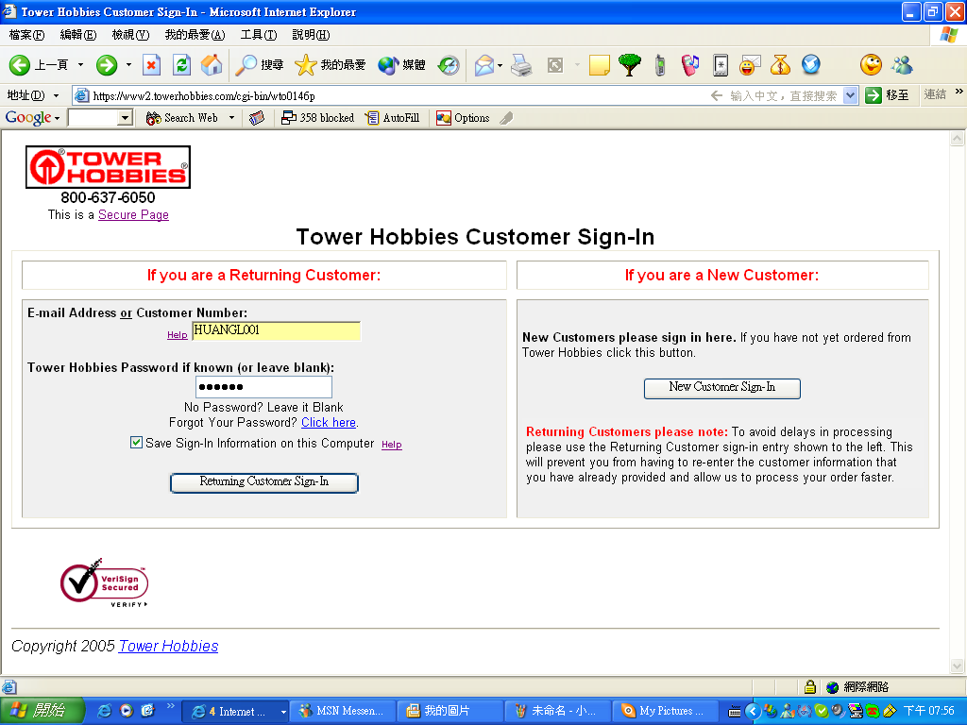The image size is (967, 725).
Task: Click the Print icon in toolbar
Action: click(521, 65)
